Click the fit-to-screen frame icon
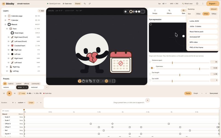 click(114, 81)
